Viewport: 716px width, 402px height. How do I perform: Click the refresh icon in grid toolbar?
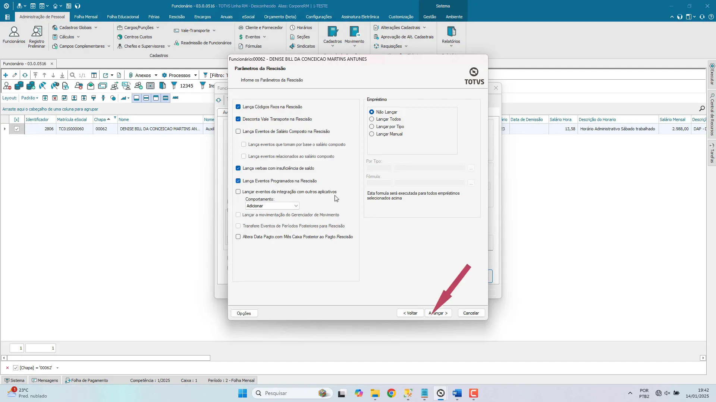pos(25,75)
